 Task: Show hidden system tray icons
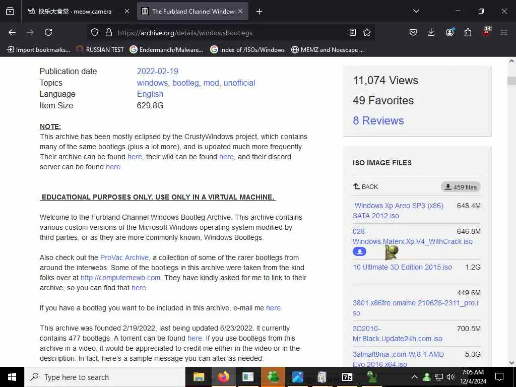point(415,377)
